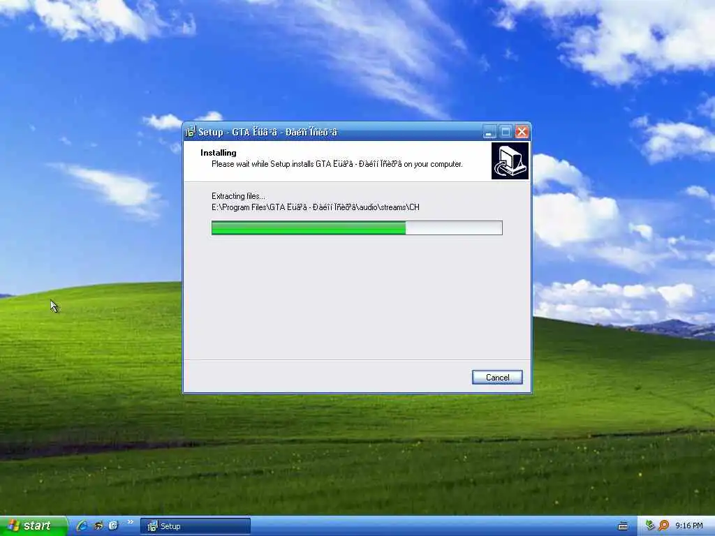The height and width of the screenshot is (536, 715).
Task: Expand the Quick Launch overflow chevron
Action: [131, 522]
